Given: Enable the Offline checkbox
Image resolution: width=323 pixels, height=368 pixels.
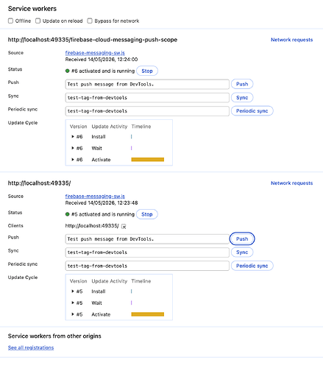Looking at the screenshot, I should 10,21.
